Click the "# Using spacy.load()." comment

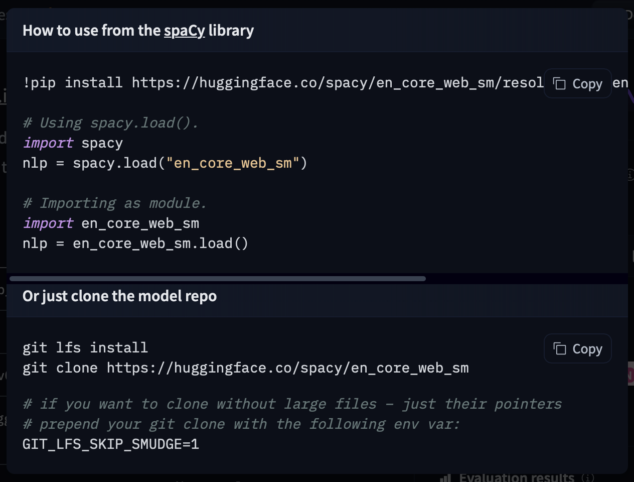pos(111,123)
